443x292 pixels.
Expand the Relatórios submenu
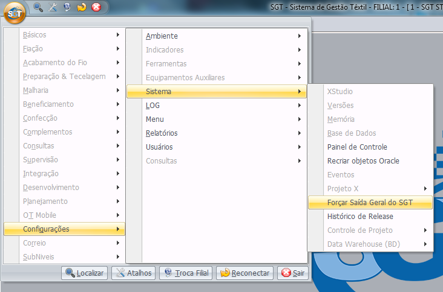tap(162, 133)
